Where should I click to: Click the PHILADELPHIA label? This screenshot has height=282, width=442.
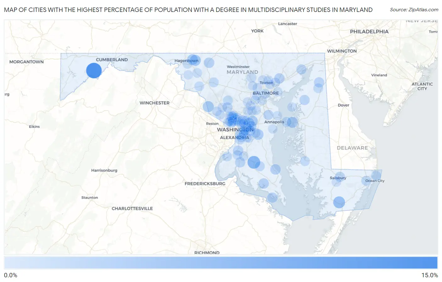pos(369,31)
